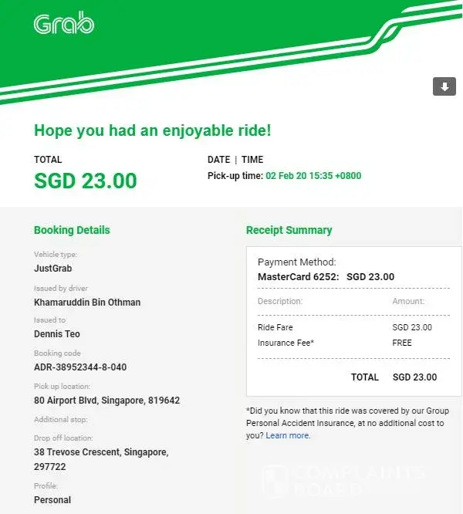Click the Ride Fare line item
The image size is (463, 514).
275,327
